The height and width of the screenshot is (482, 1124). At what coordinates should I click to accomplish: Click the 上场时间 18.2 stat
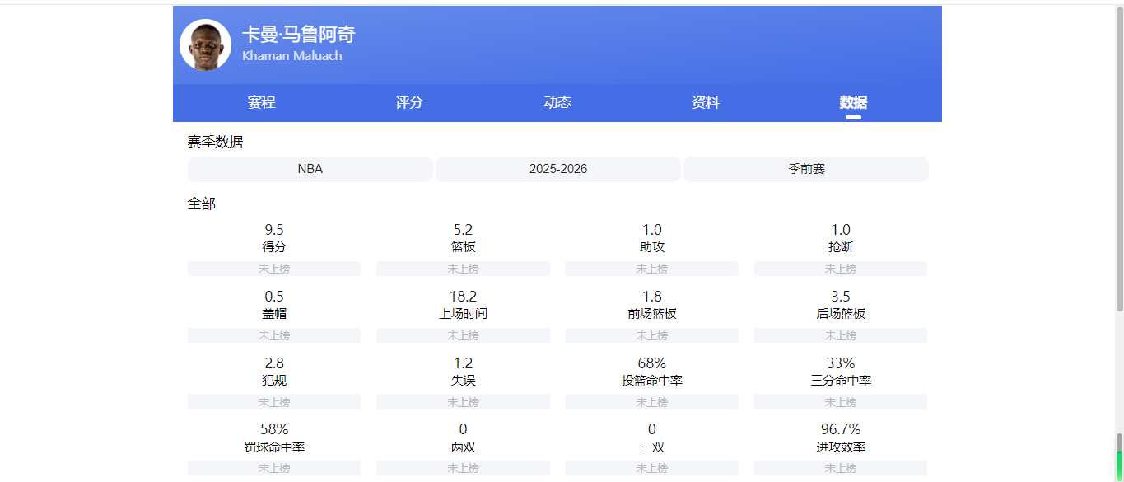click(x=463, y=305)
